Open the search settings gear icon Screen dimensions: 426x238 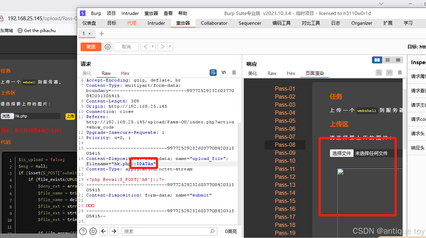pos(93,231)
